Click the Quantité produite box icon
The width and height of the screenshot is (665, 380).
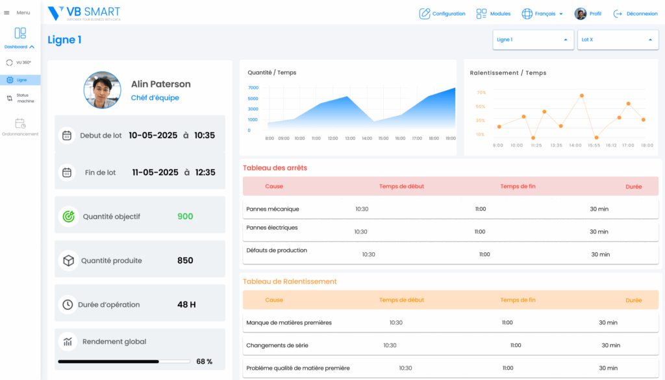(x=68, y=261)
